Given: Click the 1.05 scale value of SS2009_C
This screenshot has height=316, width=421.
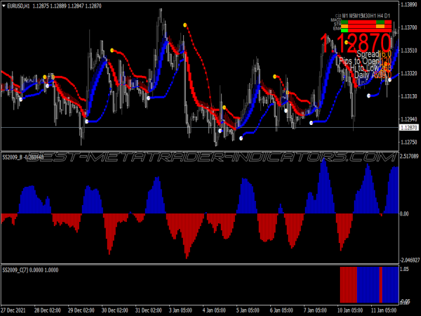Looking at the screenshot, I should click(404, 269).
